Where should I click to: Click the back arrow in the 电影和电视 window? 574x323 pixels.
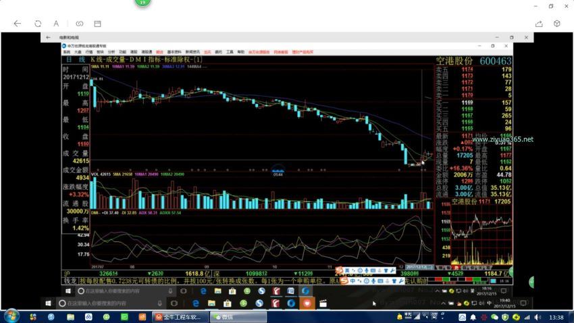pos(49,37)
